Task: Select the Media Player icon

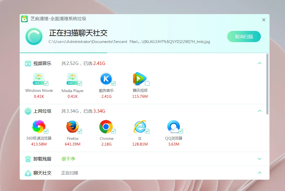Action: pos(72,79)
